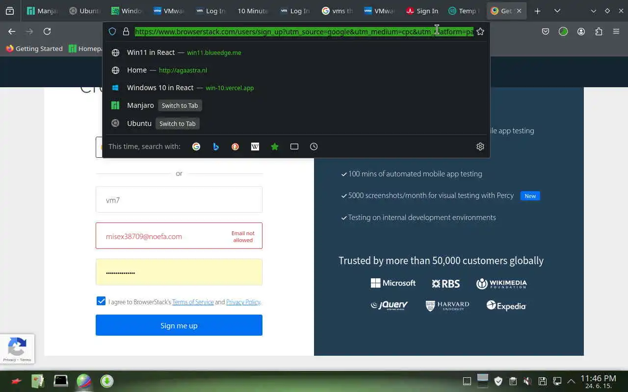Image resolution: width=628 pixels, height=392 pixels.
Task: Open the list all tabs dropdown arrow
Action: pos(557,11)
